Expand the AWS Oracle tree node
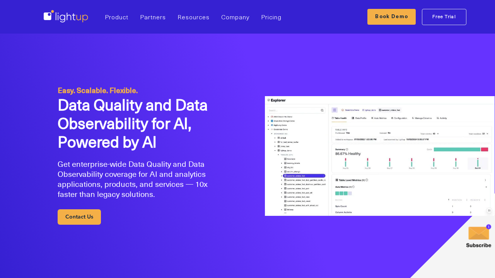Screen dimensions: 495x278 coord(268,117)
